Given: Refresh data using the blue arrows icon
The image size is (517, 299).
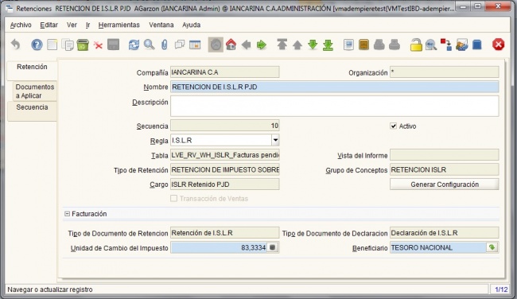Looking at the screenshot, I should tap(134, 45).
